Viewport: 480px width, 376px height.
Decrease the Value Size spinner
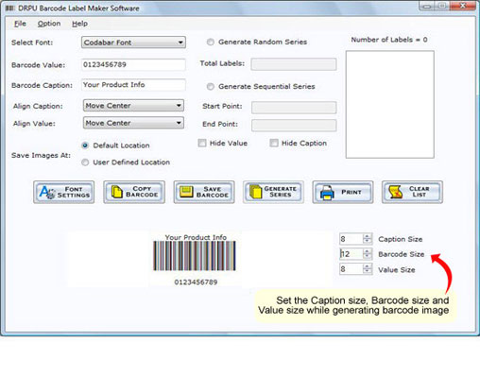[x=367, y=271]
